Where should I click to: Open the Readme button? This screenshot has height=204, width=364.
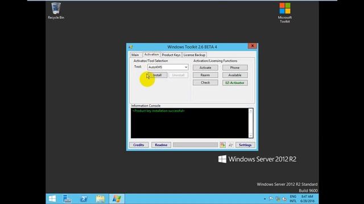pos(161,145)
